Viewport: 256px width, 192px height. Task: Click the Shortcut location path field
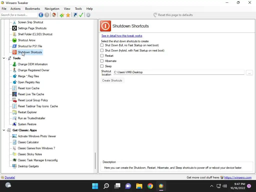pyautogui.click(x=179, y=72)
